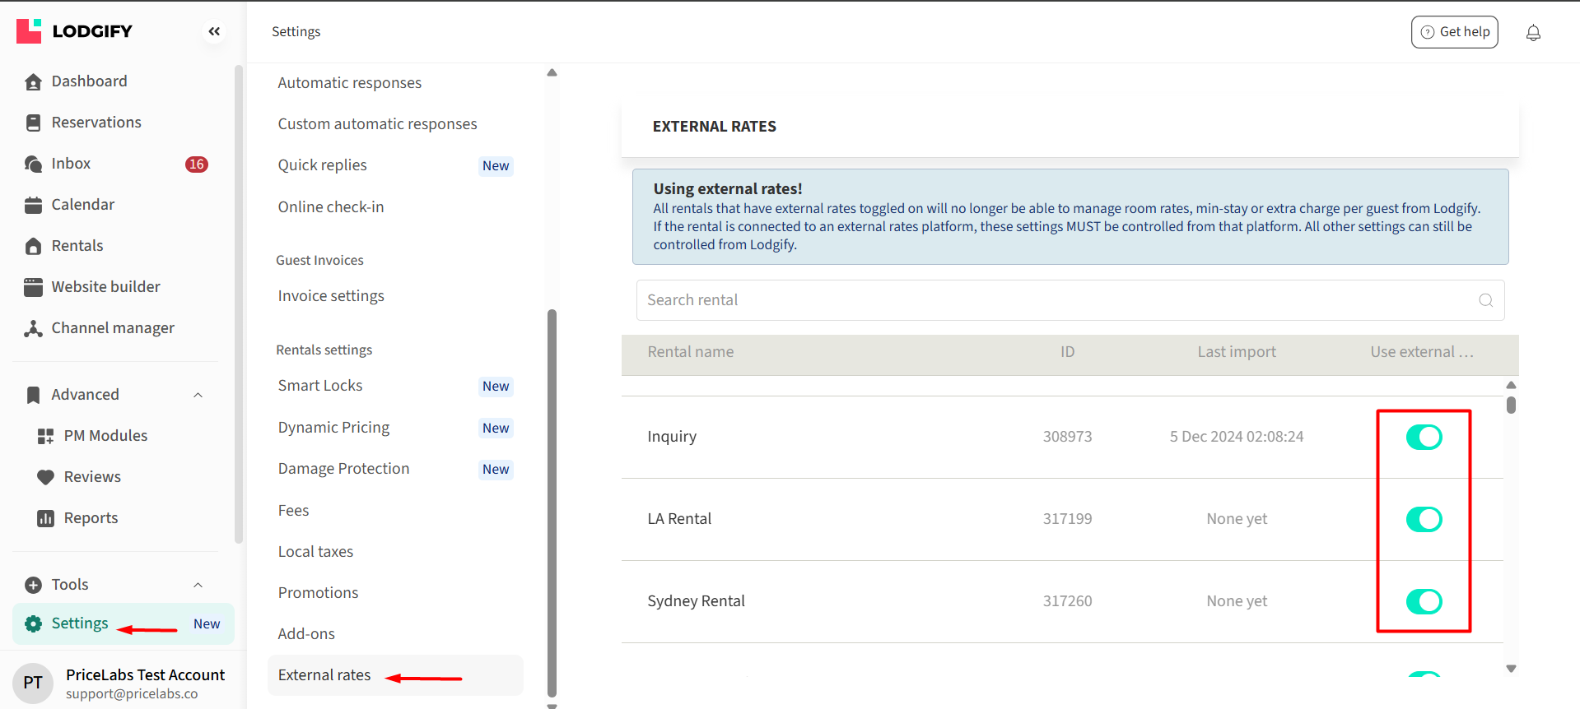
Task: Disable external rates for Inquiry rental
Action: pyautogui.click(x=1424, y=437)
